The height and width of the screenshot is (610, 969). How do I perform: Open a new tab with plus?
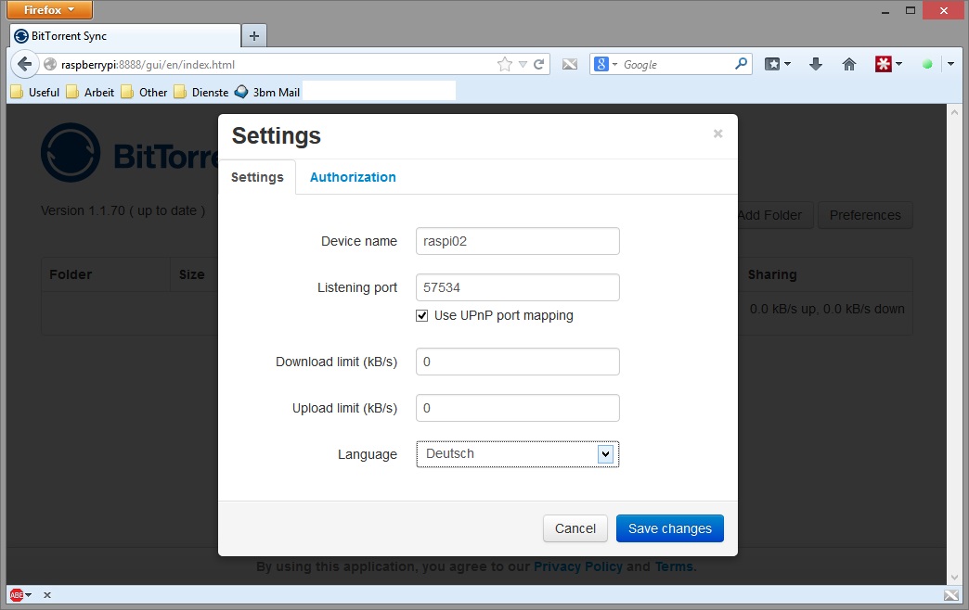(x=254, y=36)
